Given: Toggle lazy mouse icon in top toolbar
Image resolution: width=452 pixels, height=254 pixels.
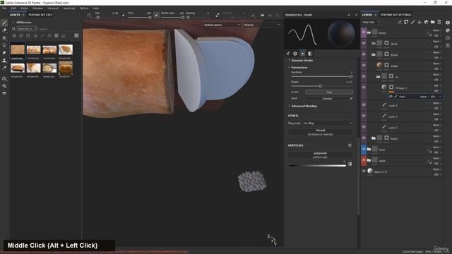Looking at the screenshot, I should click(218, 15).
